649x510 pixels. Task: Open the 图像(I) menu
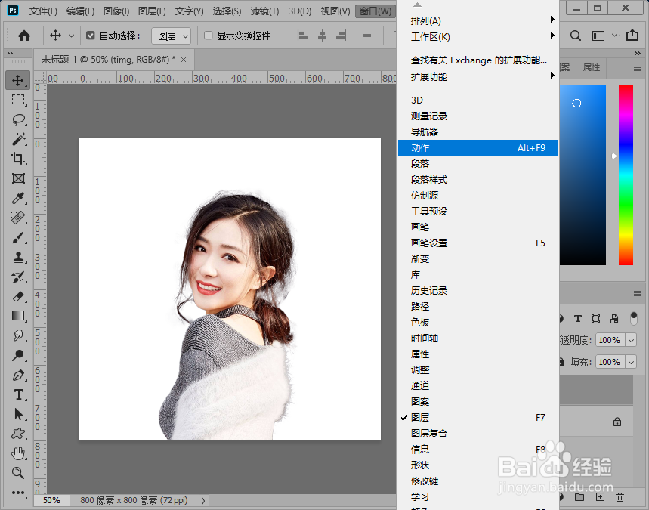(116, 11)
